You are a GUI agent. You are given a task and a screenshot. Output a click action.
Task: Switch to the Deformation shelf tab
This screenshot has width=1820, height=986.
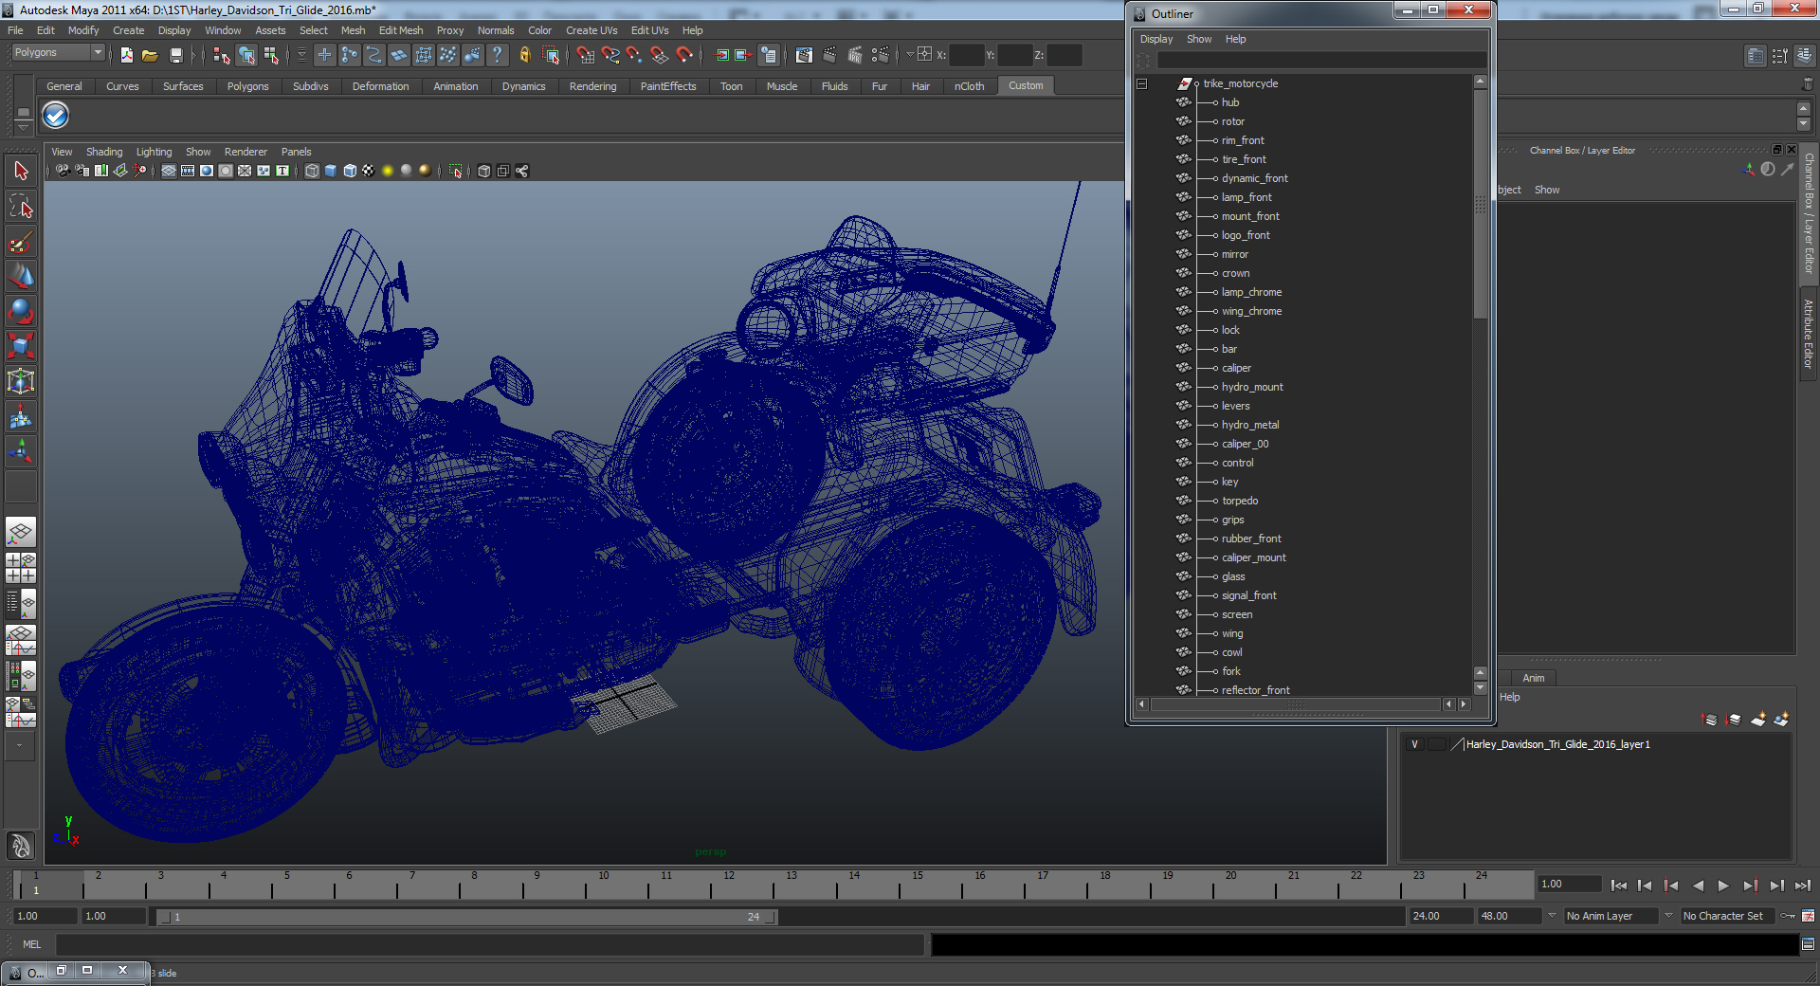pos(380,86)
